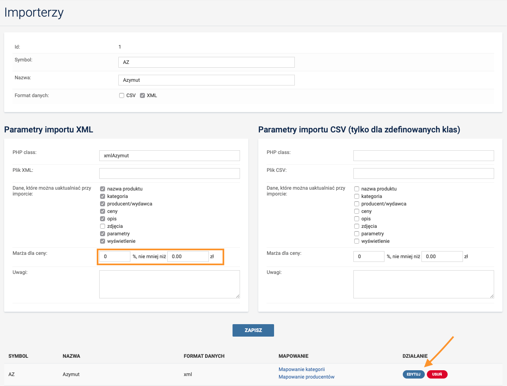
Task: Click the ZAPISZ save button
Action: tap(253, 330)
